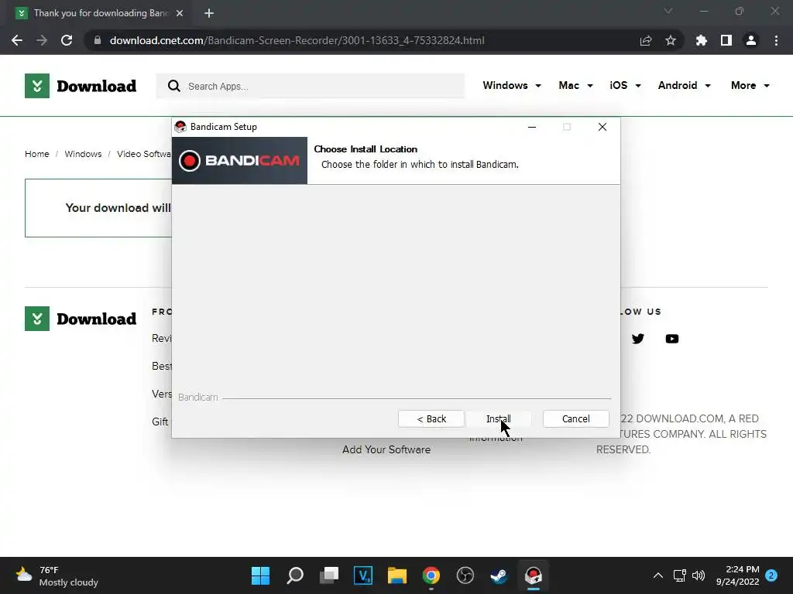
Task: Open a new Chrome tab
Action: [209, 13]
